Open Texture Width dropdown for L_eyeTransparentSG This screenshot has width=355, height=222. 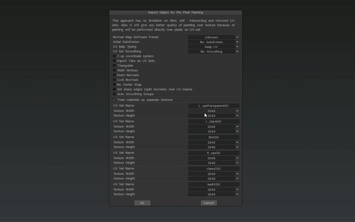click(x=214, y=111)
